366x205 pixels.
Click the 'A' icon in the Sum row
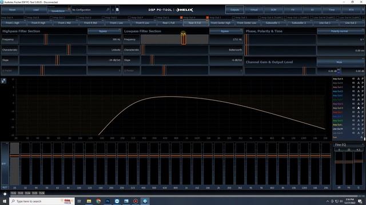[361, 137]
